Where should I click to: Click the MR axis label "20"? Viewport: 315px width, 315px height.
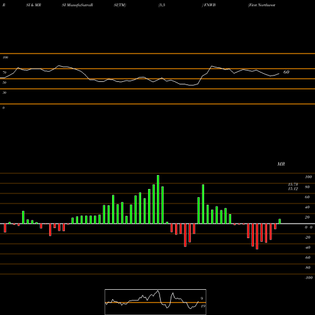point(307,217)
